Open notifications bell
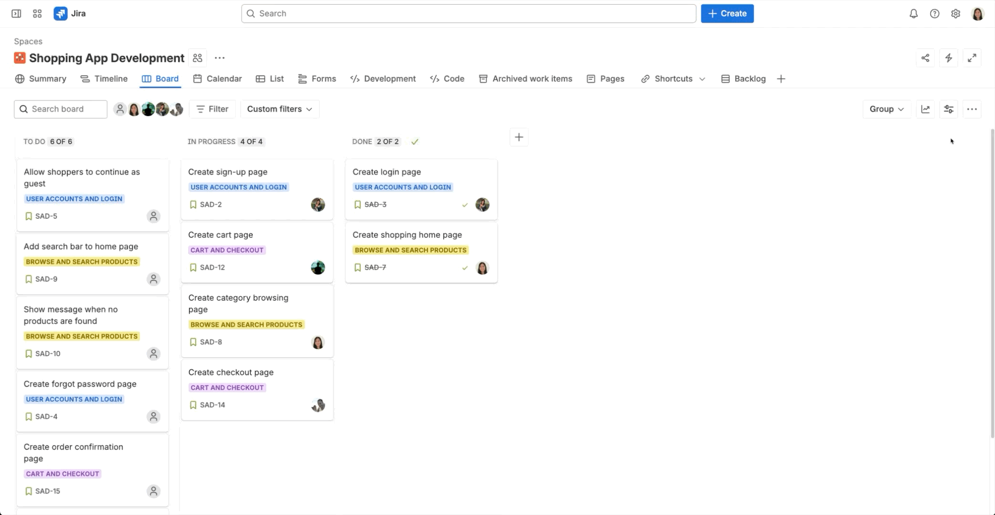The height and width of the screenshot is (515, 995). [x=913, y=13]
